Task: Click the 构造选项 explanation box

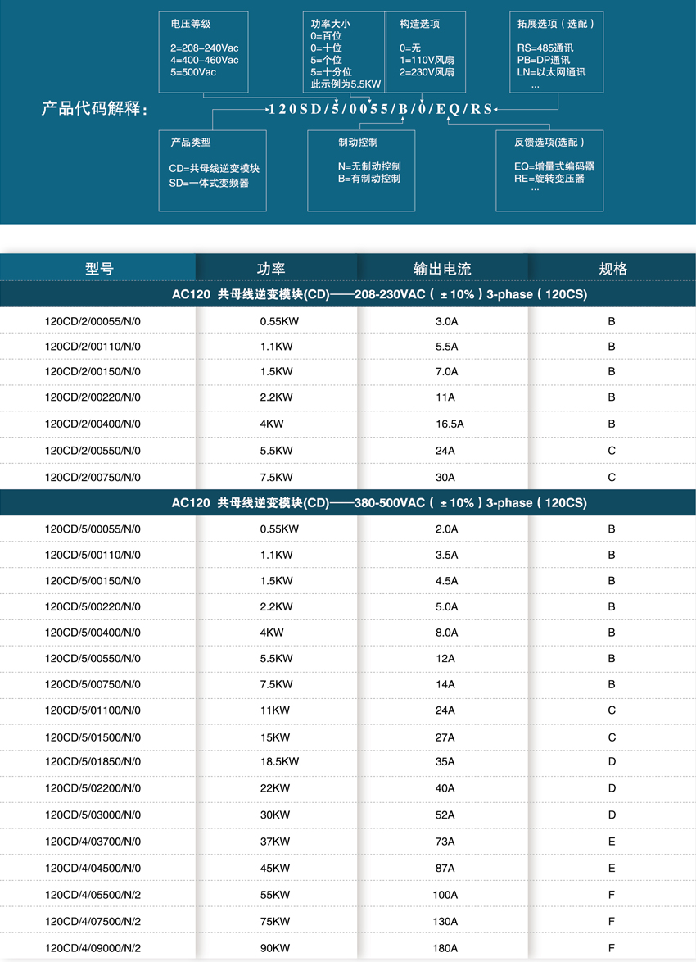Action: coord(426,52)
